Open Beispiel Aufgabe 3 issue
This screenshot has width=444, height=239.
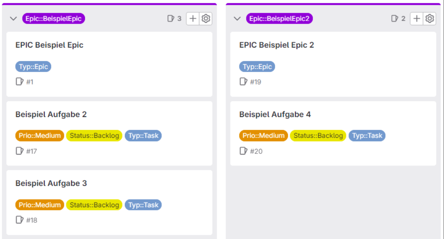tap(51, 183)
